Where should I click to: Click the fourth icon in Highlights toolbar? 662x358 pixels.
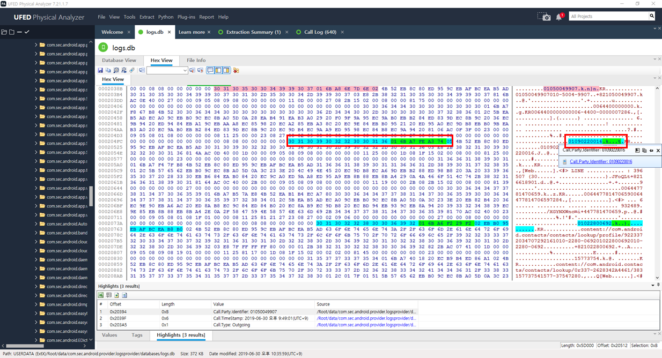tap(124, 295)
